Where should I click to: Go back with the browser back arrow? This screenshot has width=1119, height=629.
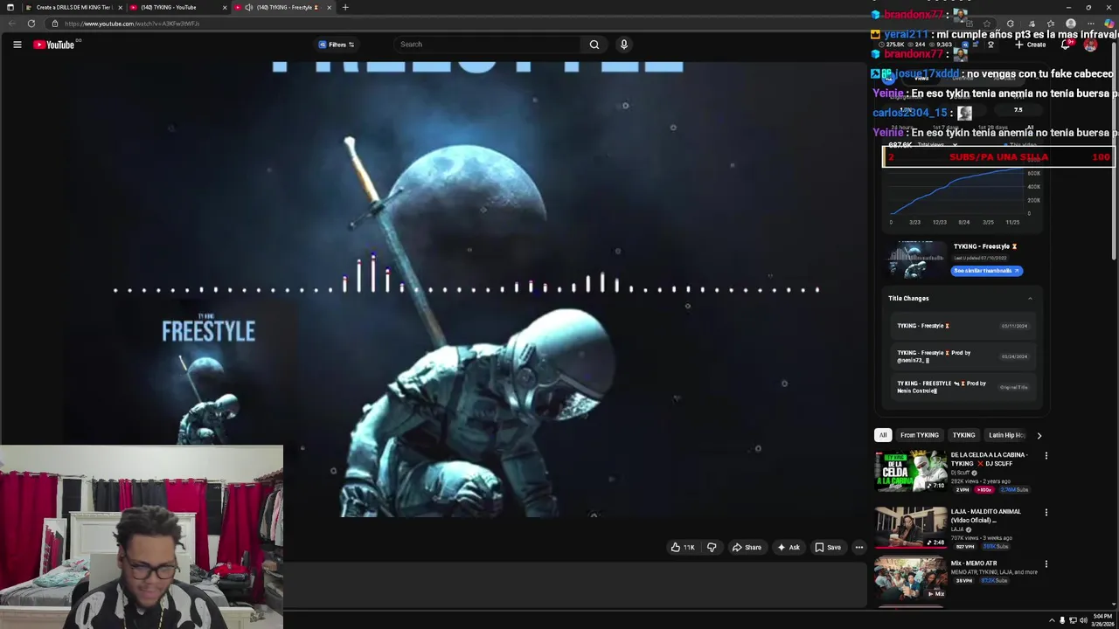[12, 24]
